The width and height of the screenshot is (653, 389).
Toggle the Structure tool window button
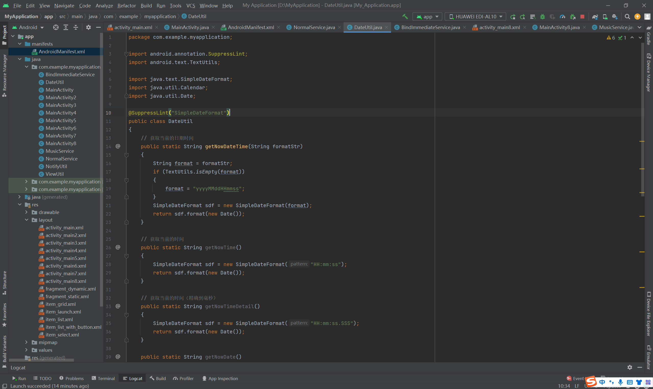click(x=4, y=283)
